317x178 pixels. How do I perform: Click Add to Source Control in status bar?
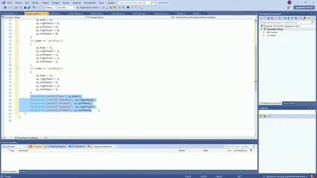pos(285,177)
